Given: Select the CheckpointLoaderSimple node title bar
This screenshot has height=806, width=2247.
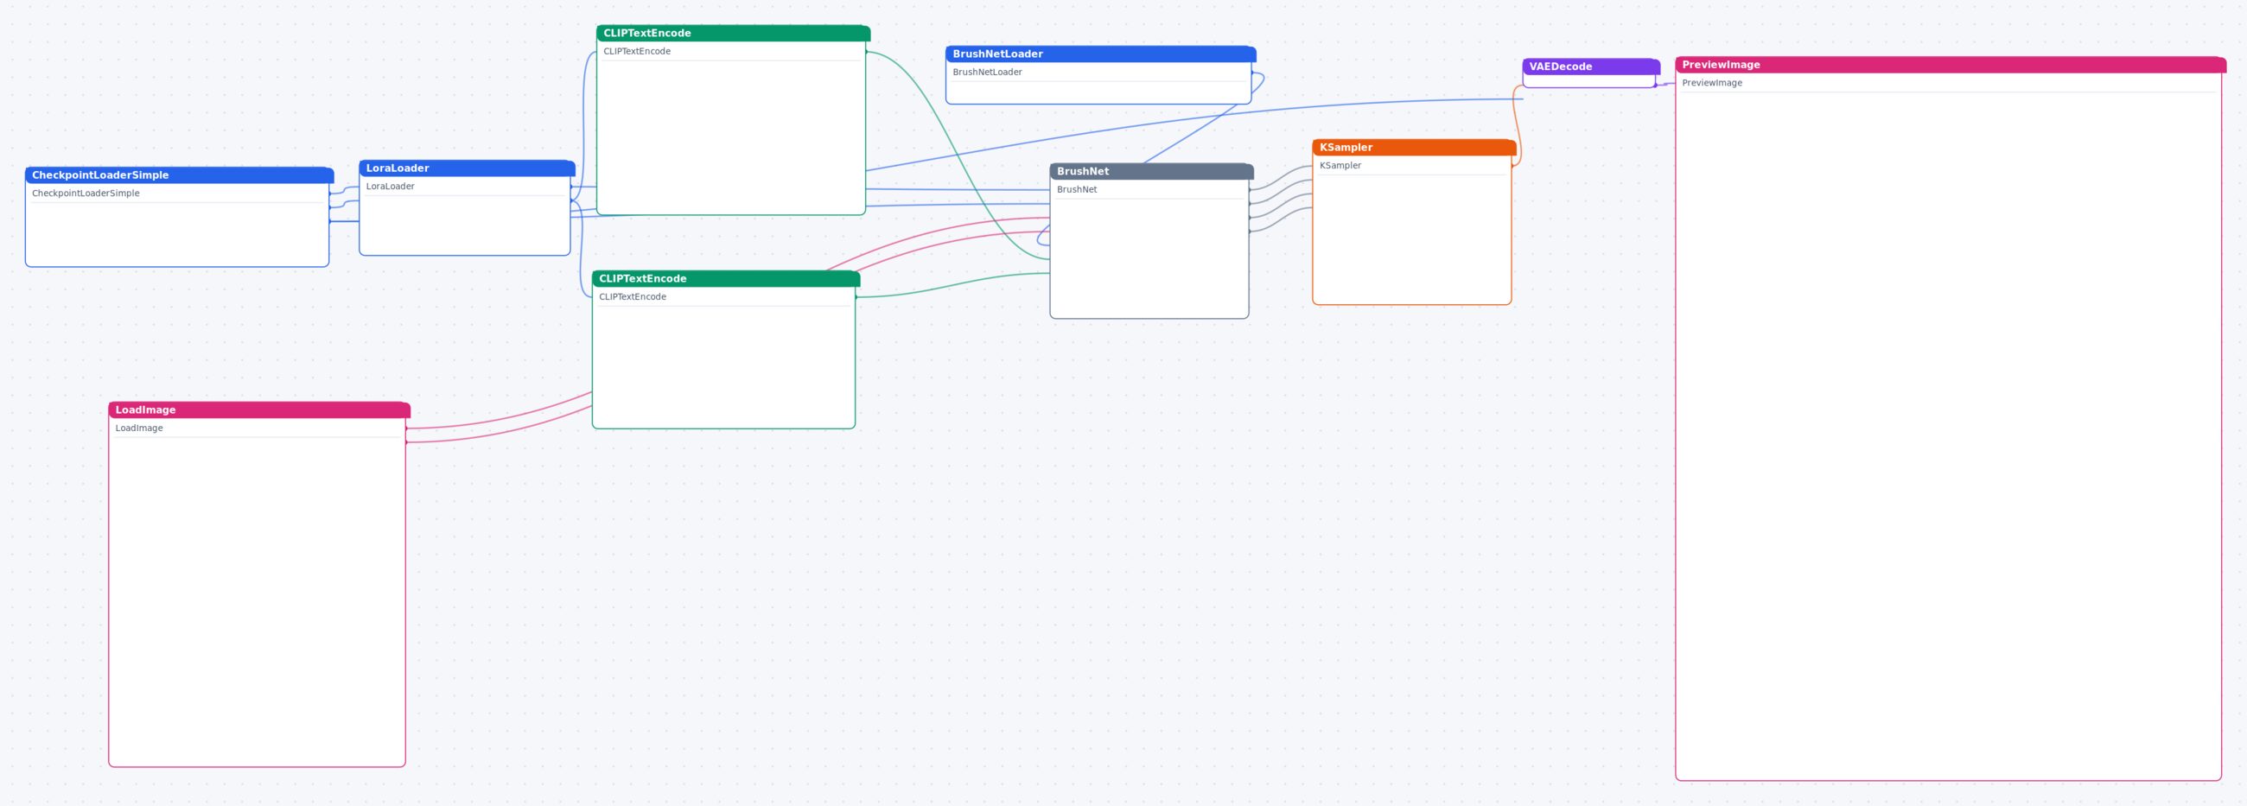Looking at the screenshot, I should [179, 175].
